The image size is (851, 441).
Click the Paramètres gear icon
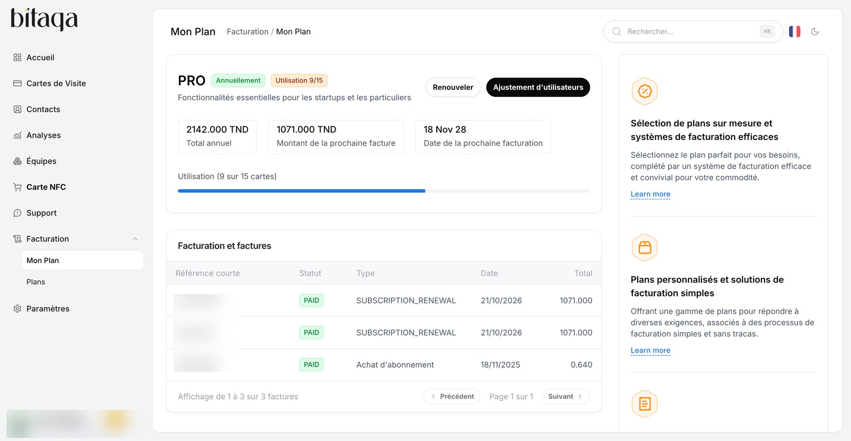[x=17, y=309]
